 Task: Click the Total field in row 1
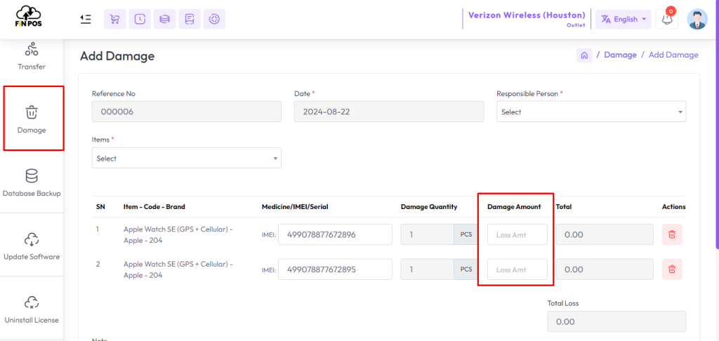click(x=605, y=234)
